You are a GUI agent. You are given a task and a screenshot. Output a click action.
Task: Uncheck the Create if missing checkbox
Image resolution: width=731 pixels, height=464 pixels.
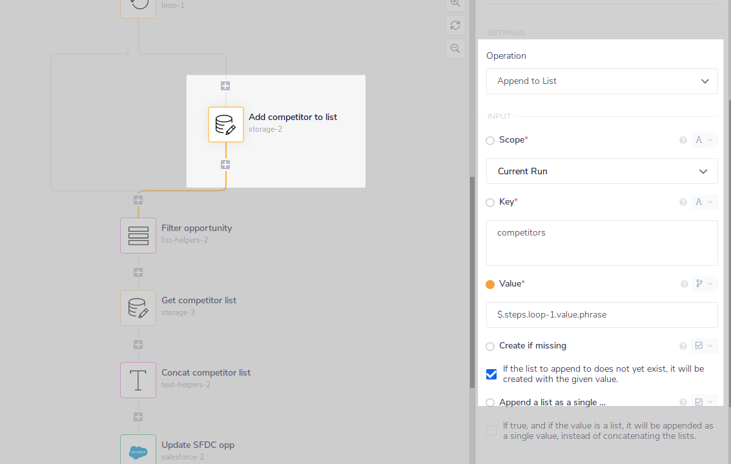click(491, 374)
